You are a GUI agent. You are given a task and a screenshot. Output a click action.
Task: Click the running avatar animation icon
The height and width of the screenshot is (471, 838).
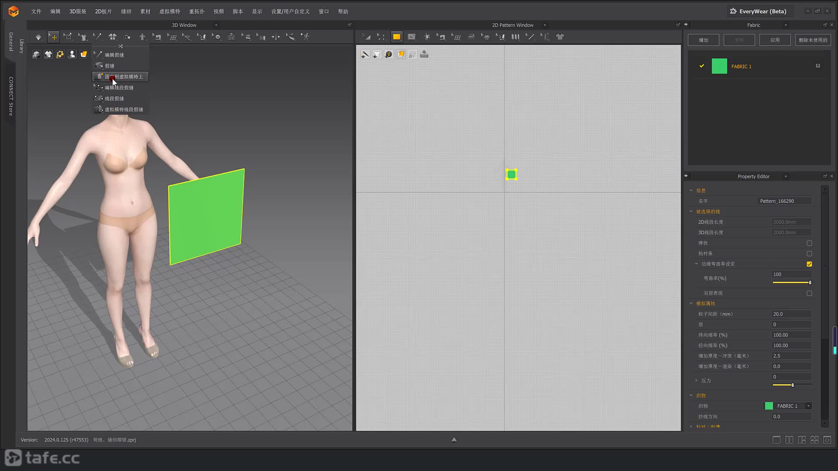coord(306,37)
